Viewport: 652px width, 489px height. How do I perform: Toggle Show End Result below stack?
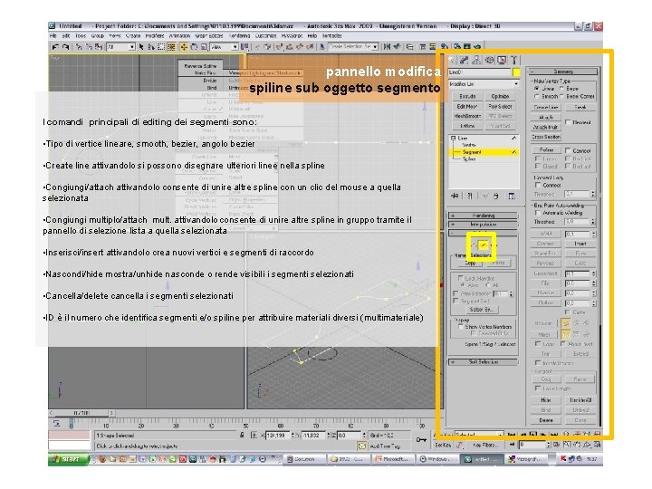[470, 196]
